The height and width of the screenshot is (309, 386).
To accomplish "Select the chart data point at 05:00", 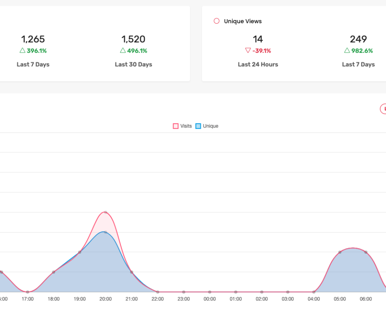I will (x=340, y=252).
